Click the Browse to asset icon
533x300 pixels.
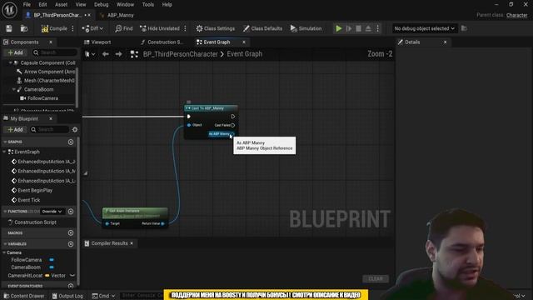point(24,28)
